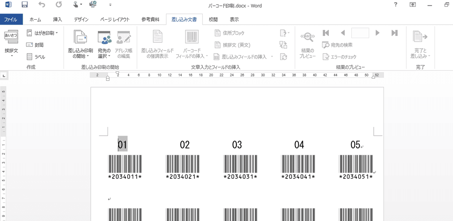453x221 pixels.
Task: Click the Save icon in quick access toolbar
Action: coord(25,5)
